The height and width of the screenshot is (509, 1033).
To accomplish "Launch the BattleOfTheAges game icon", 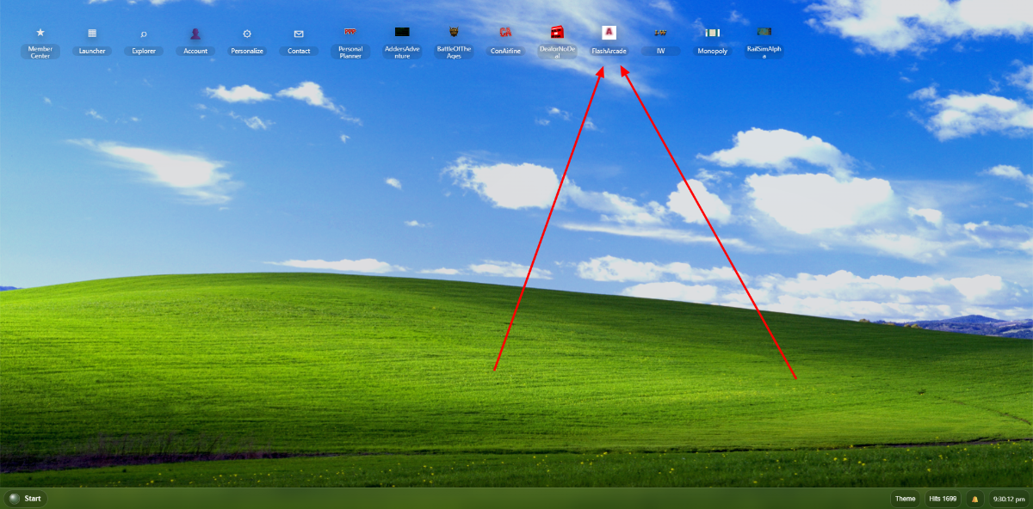I will tap(454, 33).
